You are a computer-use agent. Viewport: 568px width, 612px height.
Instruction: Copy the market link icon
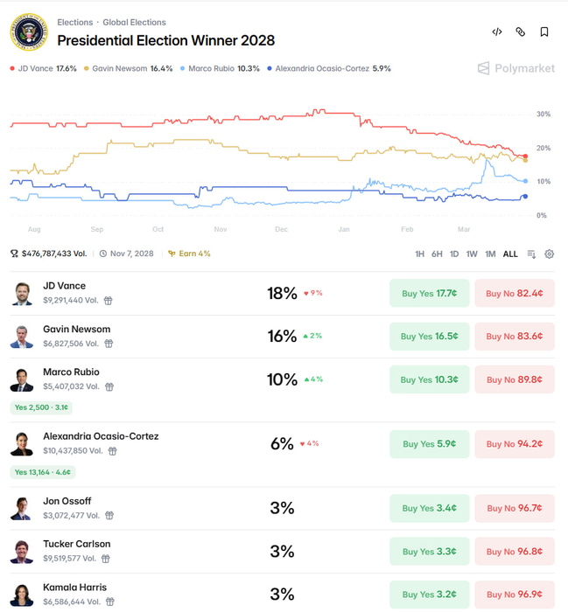(521, 32)
